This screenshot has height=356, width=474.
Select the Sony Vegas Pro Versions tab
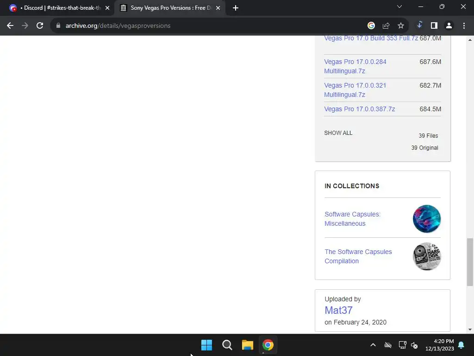click(169, 8)
